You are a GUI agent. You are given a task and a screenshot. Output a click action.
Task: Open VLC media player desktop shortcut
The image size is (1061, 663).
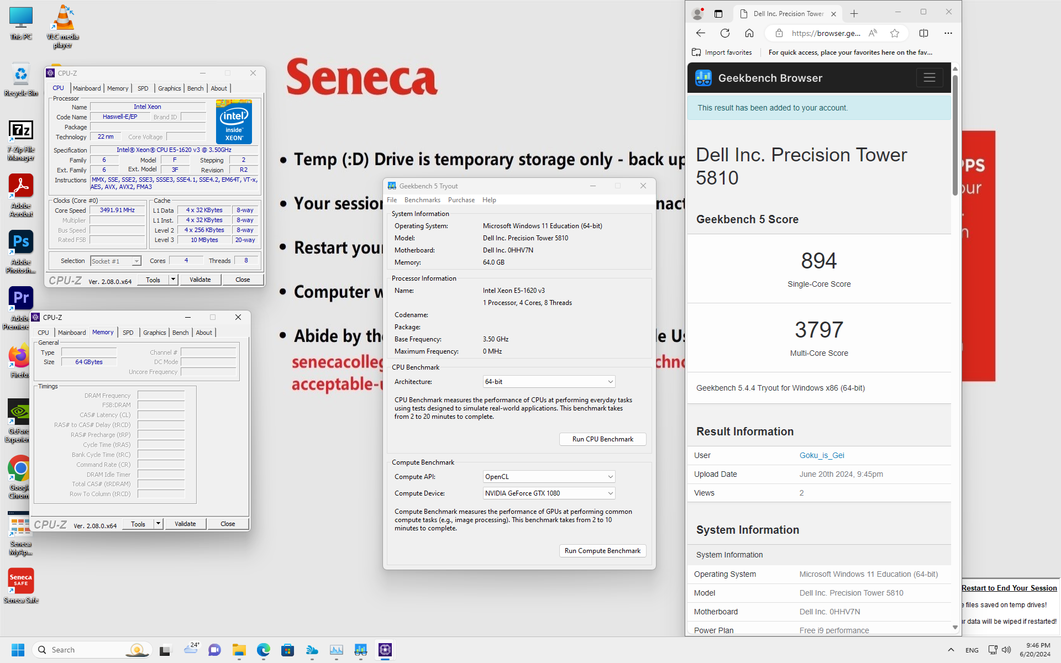tap(62, 27)
